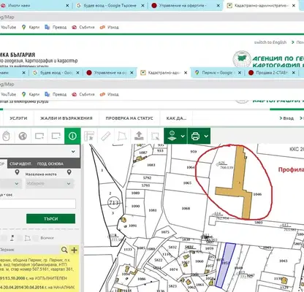
Task: Click the switch to English link
Action: [x=270, y=42]
